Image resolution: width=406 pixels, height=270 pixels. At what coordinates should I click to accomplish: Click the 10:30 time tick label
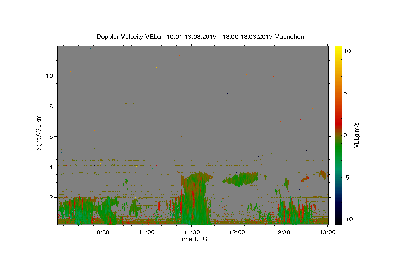click(x=101, y=233)
